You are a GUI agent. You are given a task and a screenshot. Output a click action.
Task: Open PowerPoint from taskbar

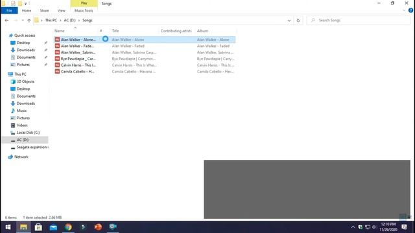[98, 227]
